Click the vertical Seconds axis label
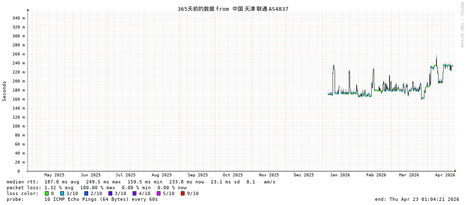 5,91
